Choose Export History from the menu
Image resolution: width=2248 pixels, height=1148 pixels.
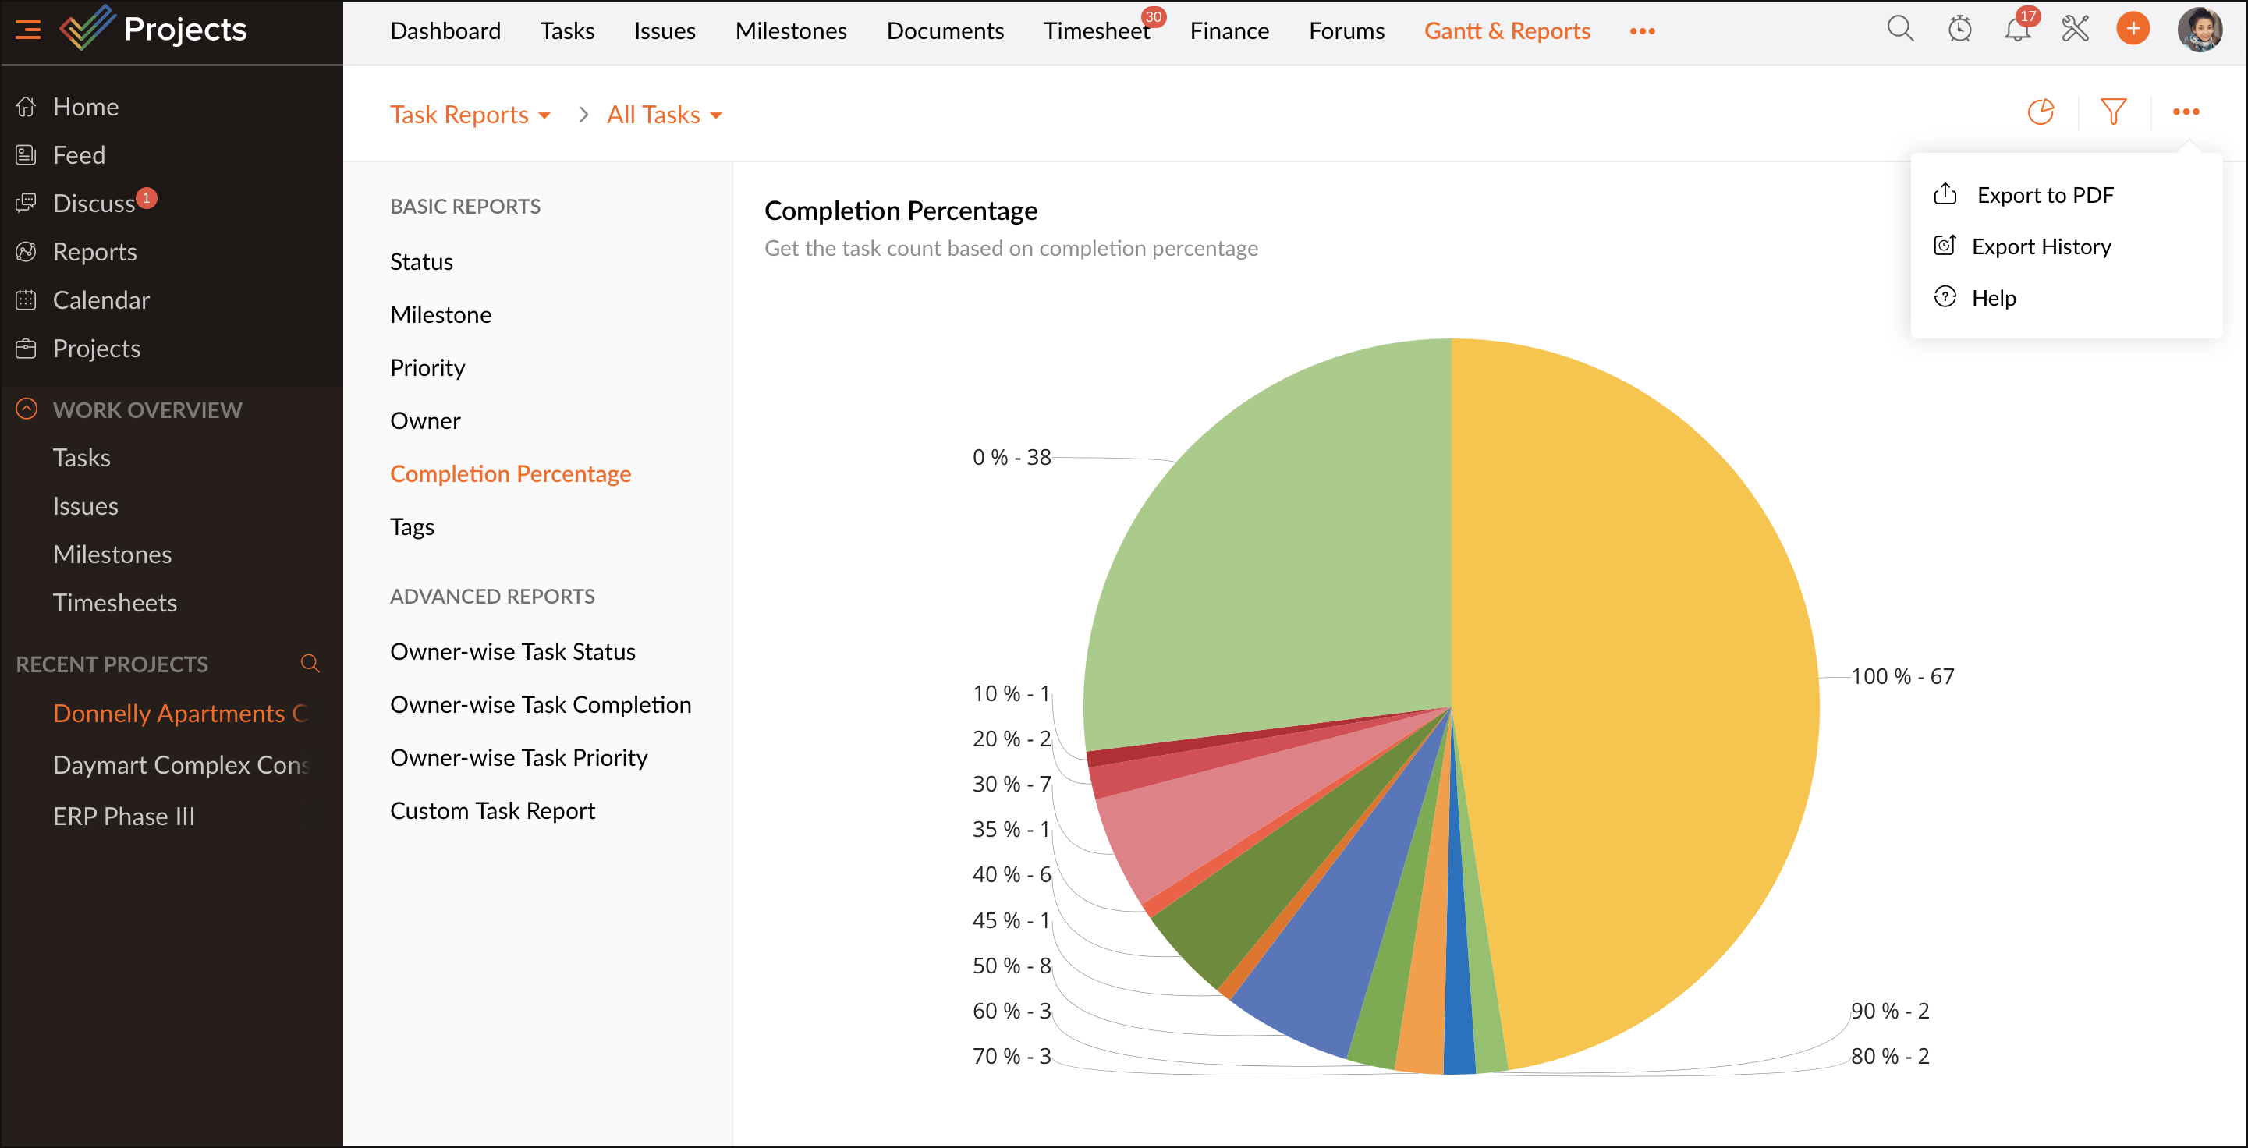[2041, 246]
